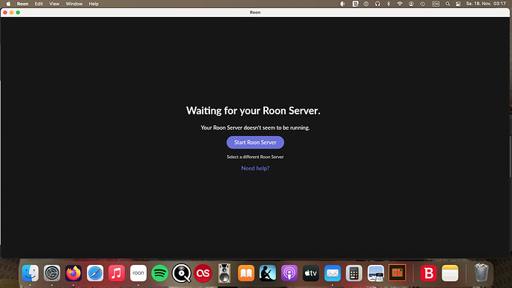Open the Roon application menu
Screen dimensions: 512x288
point(22,4)
